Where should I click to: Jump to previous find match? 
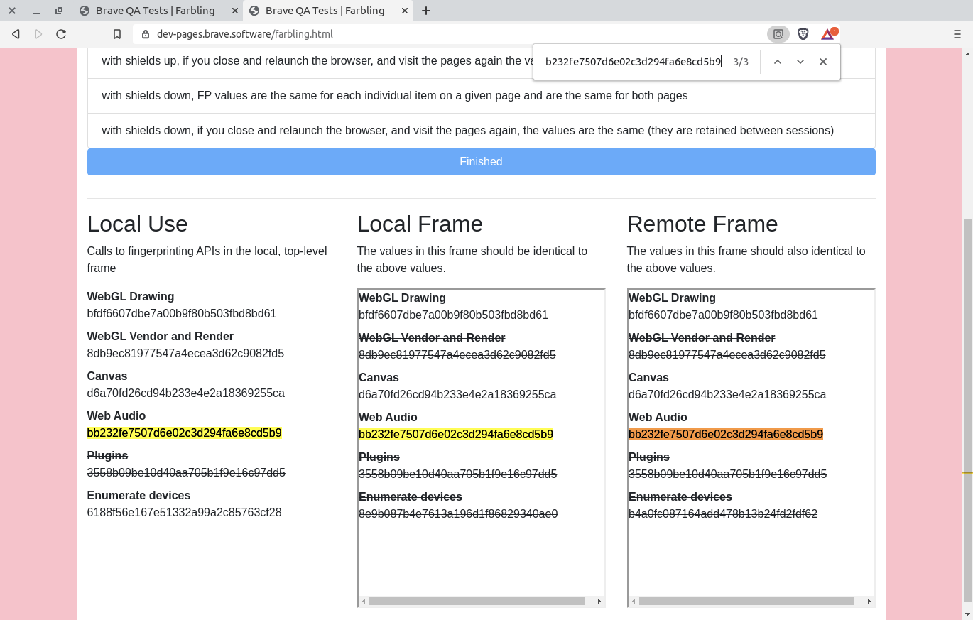(778, 62)
